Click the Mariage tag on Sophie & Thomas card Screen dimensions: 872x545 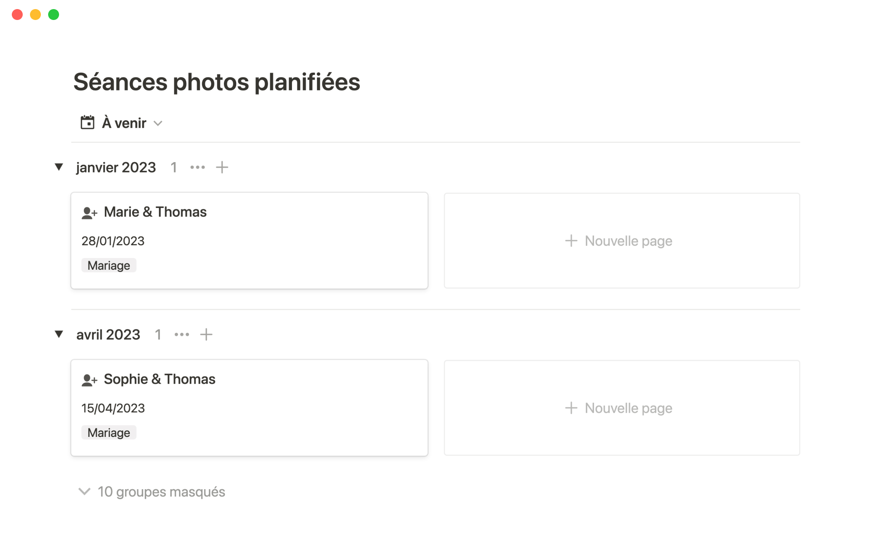click(x=109, y=433)
